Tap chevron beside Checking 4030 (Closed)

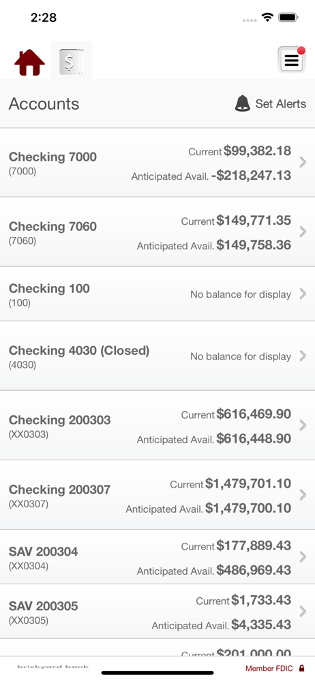pyautogui.click(x=303, y=356)
